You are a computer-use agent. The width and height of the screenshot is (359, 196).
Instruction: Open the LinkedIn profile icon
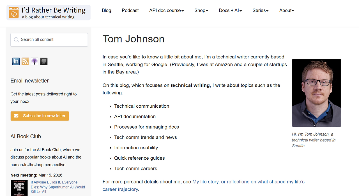click(x=16, y=62)
